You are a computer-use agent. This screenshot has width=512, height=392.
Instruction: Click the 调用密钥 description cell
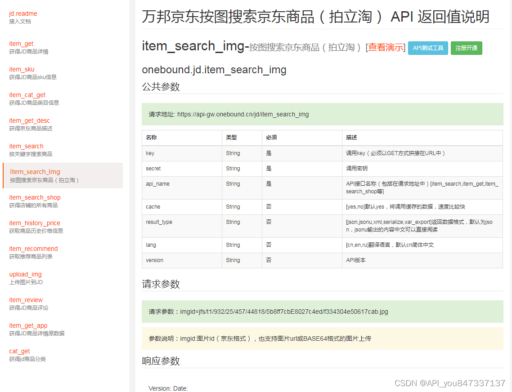tap(422, 169)
